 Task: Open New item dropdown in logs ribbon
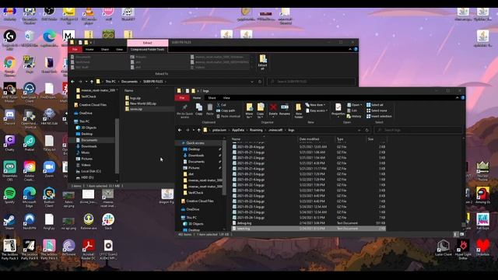[316, 105]
